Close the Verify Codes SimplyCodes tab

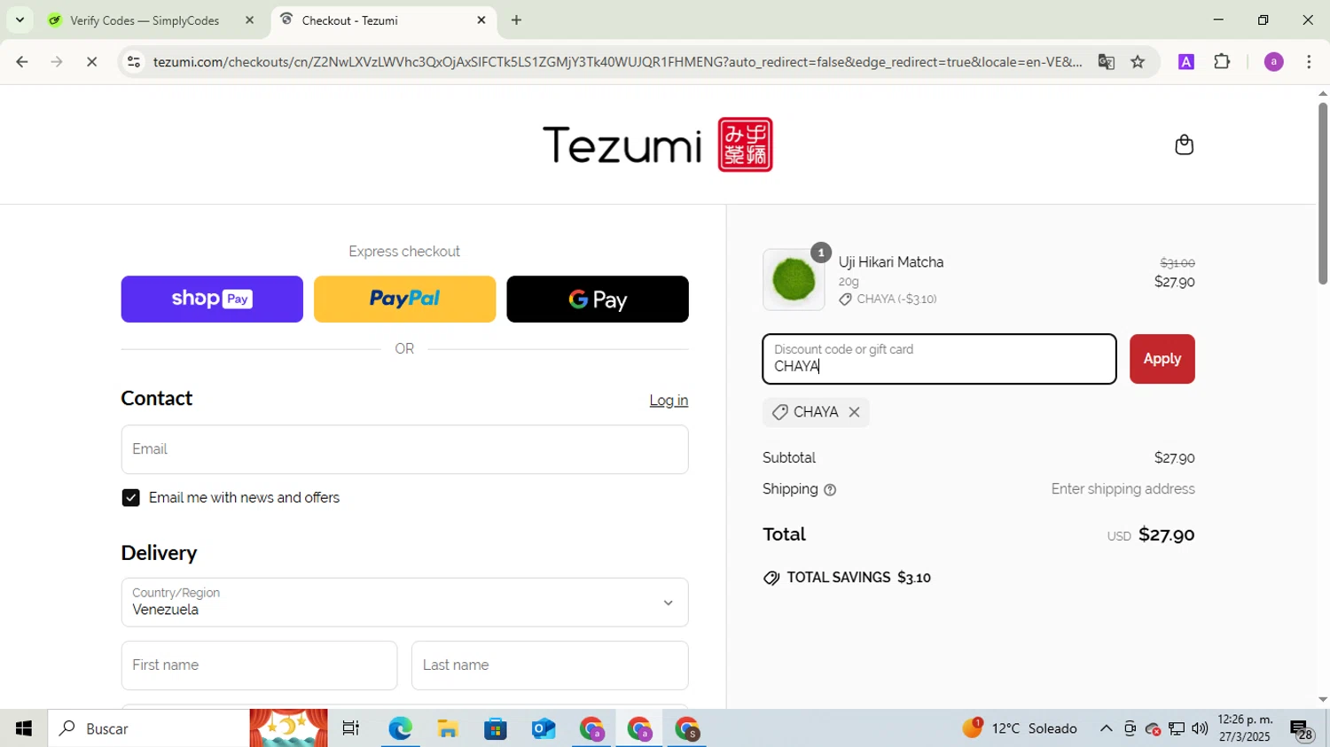(249, 19)
